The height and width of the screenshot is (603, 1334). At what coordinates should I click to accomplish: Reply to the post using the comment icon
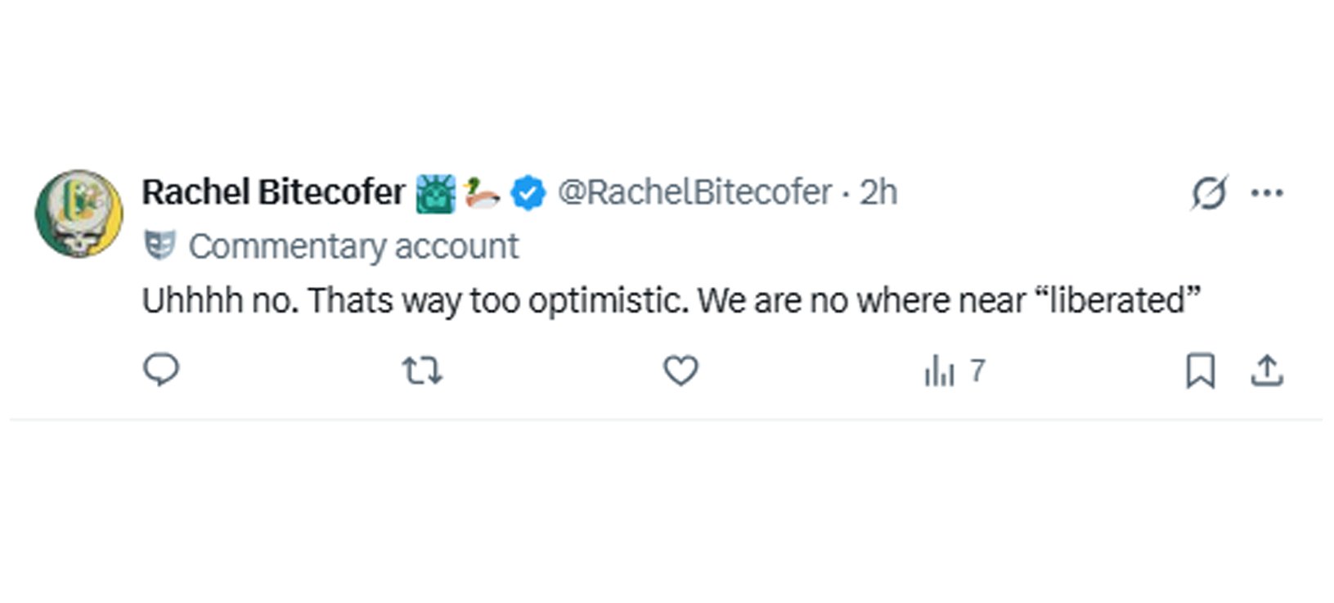161,371
